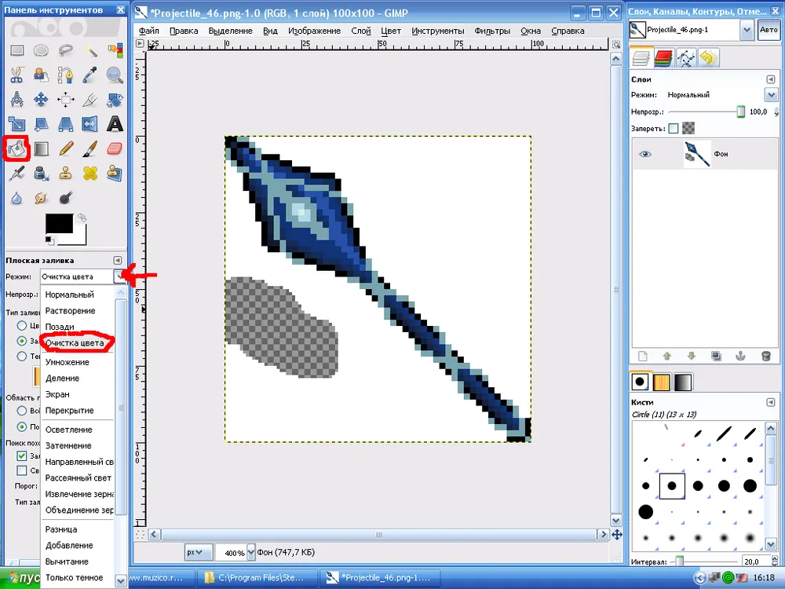This screenshot has height=589, width=785.
Task: Select the Color Picker eyedropper tool
Action: pos(90,75)
